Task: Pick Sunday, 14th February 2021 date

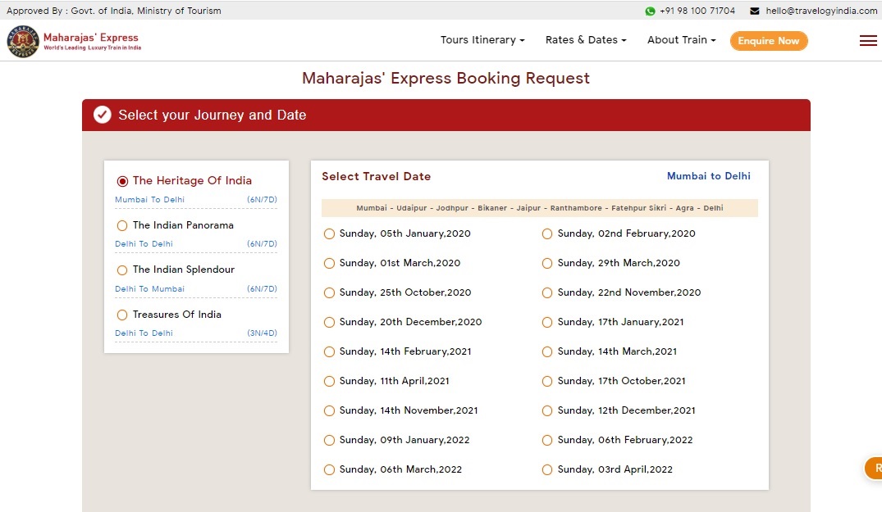Action: [x=329, y=352]
